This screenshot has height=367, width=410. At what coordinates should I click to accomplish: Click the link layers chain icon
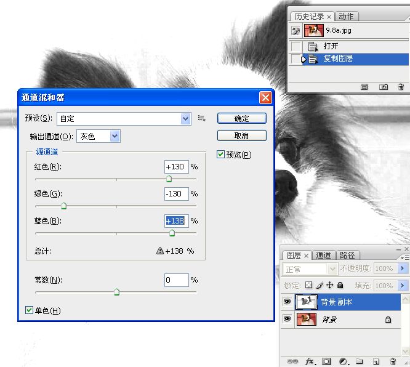point(293,361)
